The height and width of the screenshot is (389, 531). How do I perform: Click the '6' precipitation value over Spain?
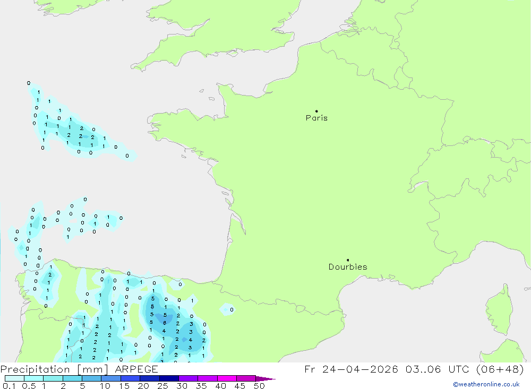[165, 323]
